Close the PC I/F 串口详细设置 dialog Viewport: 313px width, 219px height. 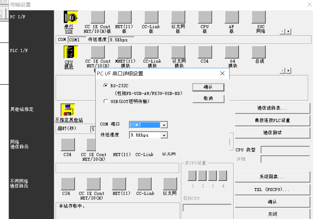[x=222, y=73]
